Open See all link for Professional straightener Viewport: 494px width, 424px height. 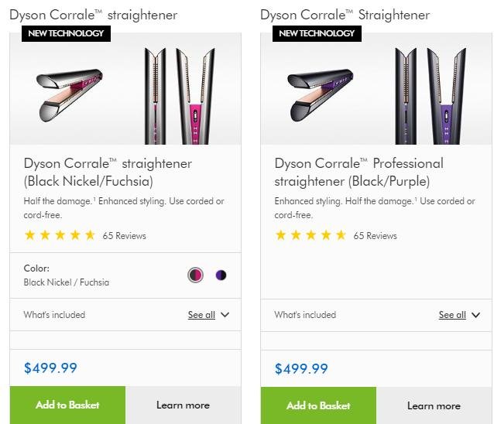pos(452,315)
